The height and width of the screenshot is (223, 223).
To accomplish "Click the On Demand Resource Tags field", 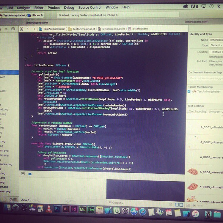I will tap(206, 78).
